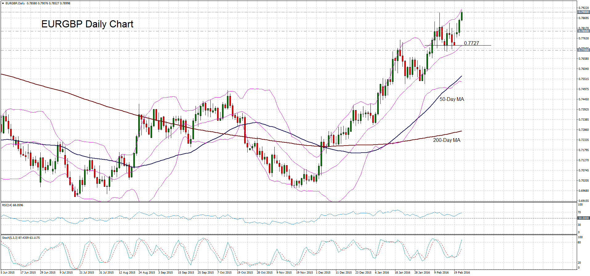Click the 0.74450 price axis value
Image resolution: width=590 pixels, height=276 pixels.
tap(584, 99)
